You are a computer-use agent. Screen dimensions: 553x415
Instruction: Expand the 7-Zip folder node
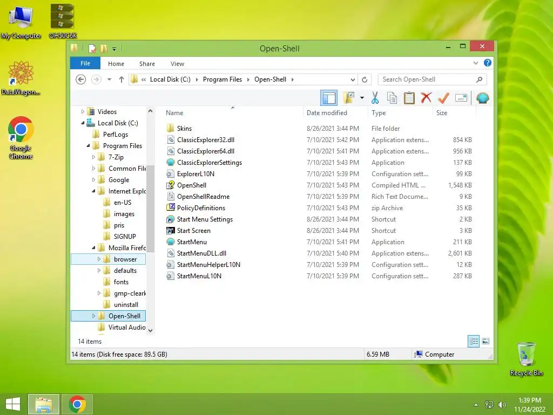(93, 157)
